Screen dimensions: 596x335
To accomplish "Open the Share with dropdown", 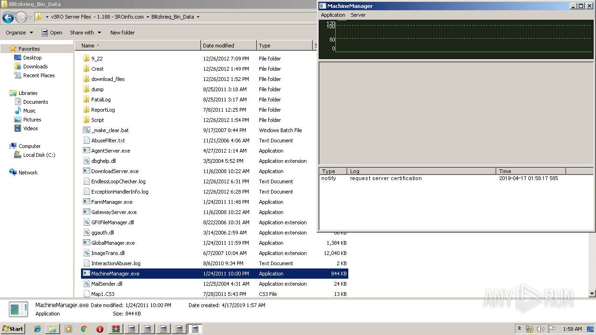I will (x=86, y=33).
